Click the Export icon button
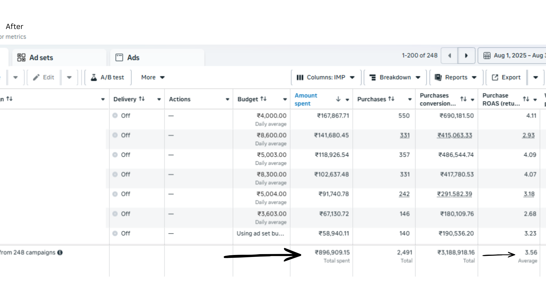 click(x=495, y=77)
